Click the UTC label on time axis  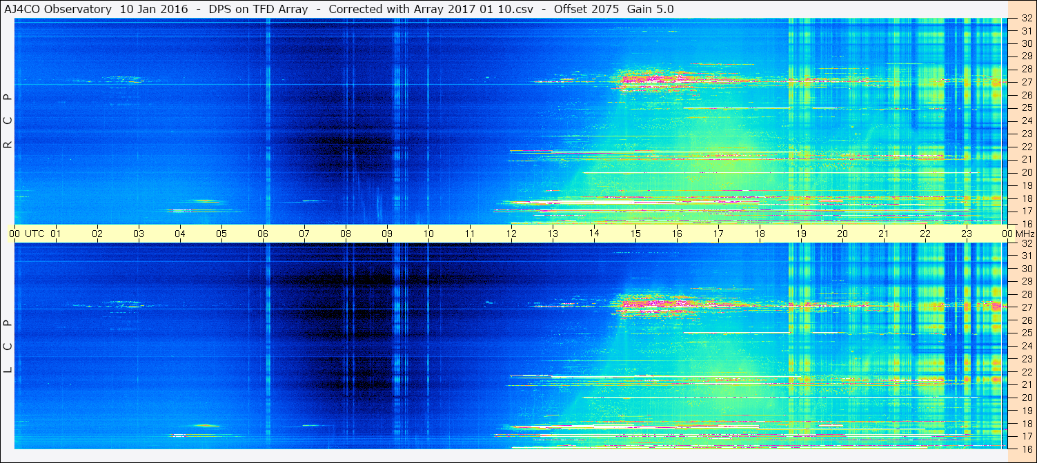pyautogui.click(x=34, y=234)
